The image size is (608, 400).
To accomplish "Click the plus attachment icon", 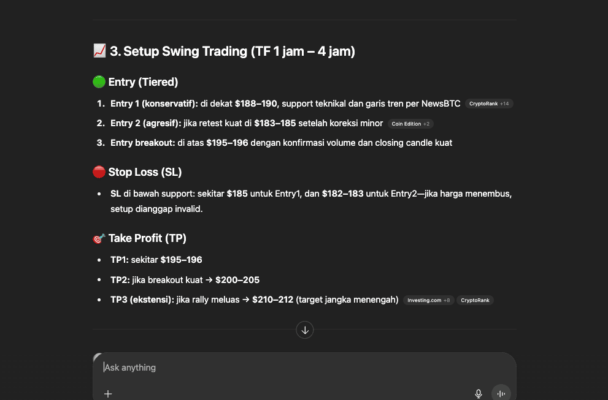I will [108, 394].
